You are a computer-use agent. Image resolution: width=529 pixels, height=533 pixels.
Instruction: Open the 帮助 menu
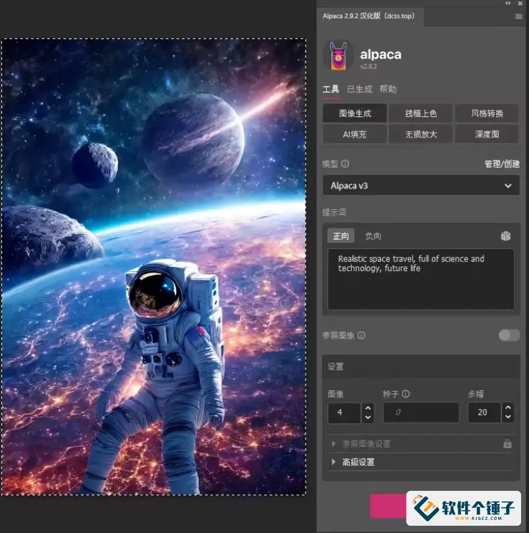[389, 89]
